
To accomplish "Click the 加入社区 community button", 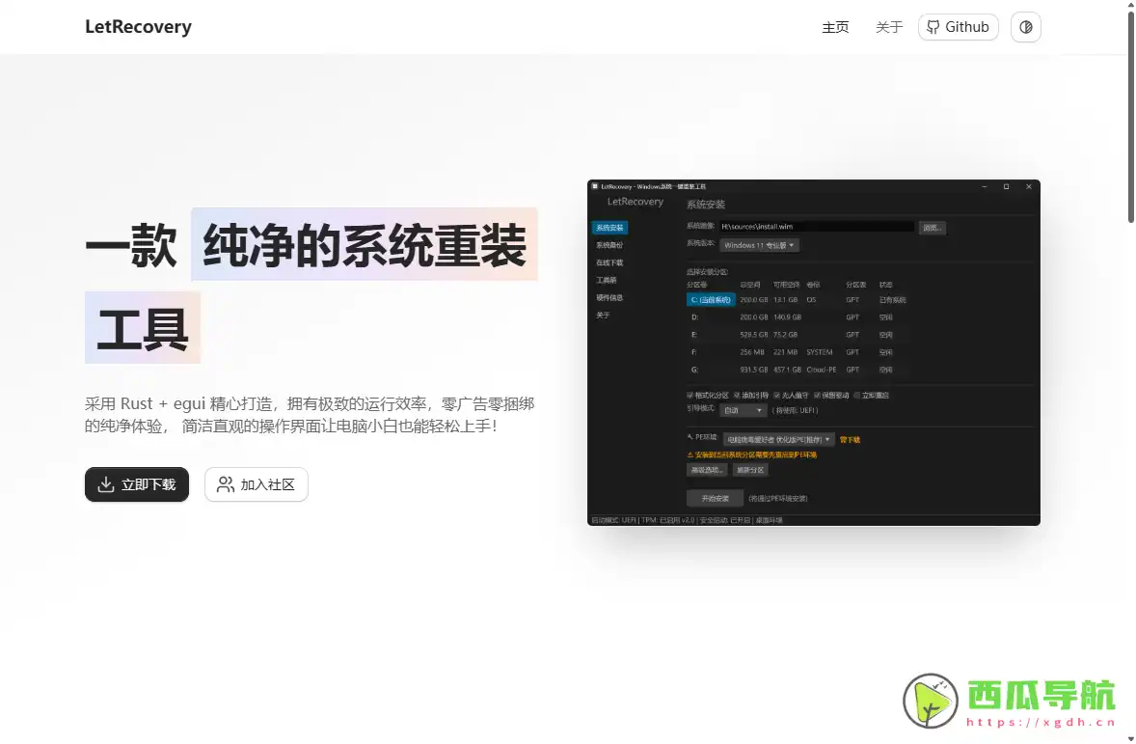I will (x=257, y=483).
